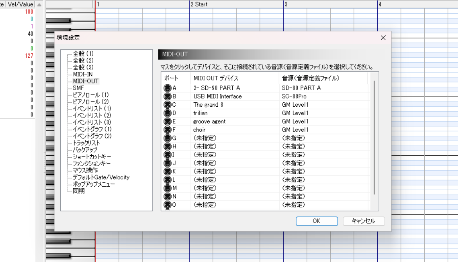The width and height of the screenshot is (458, 262).
Task: Click the MIDI port icon for port M
Action: point(167,188)
